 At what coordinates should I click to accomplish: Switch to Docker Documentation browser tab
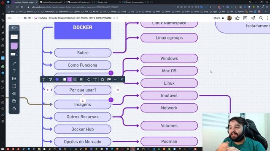pyautogui.click(x=136, y=2)
